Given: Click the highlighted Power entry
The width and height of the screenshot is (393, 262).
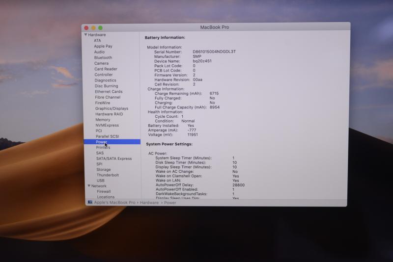Looking at the screenshot, I should [x=112, y=142].
